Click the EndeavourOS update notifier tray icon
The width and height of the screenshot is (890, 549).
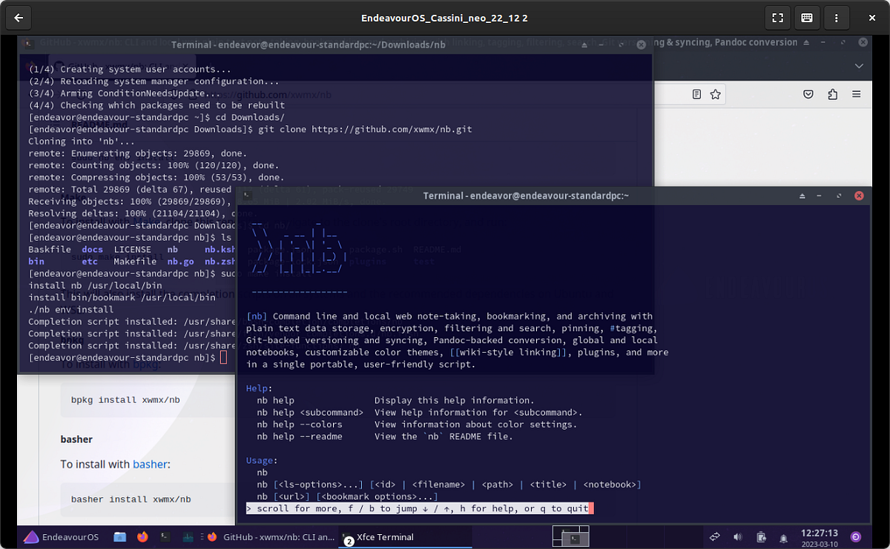[761, 537]
